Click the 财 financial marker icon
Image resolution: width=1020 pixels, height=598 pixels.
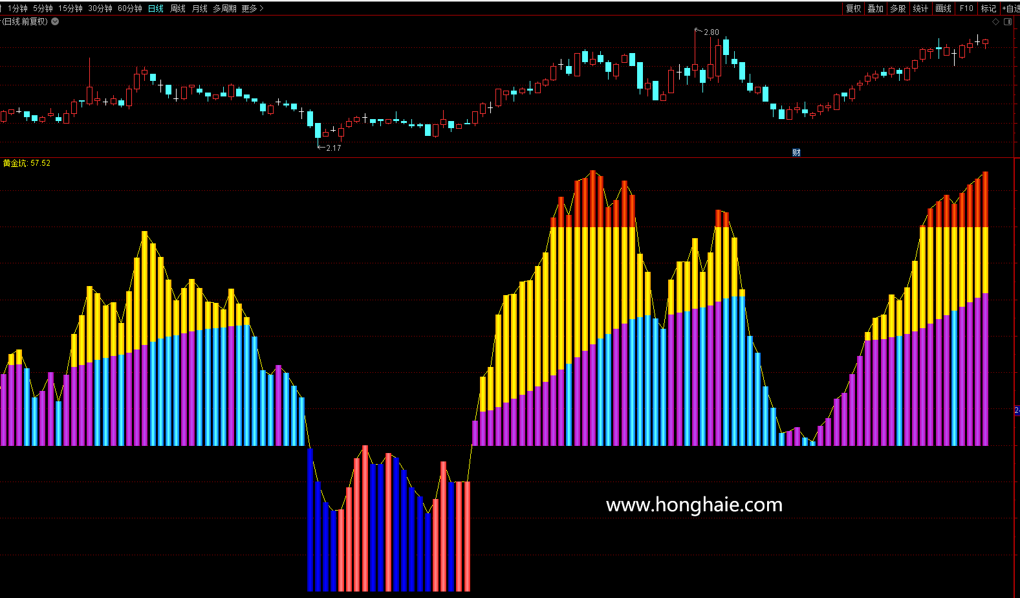pyautogui.click(x=796, y=153)
